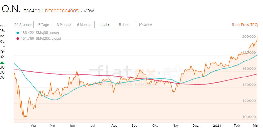Click the green up-arrow triangle icon

(x=2, y=62)
